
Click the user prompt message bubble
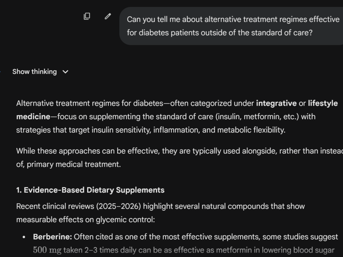tap(231, 26)
